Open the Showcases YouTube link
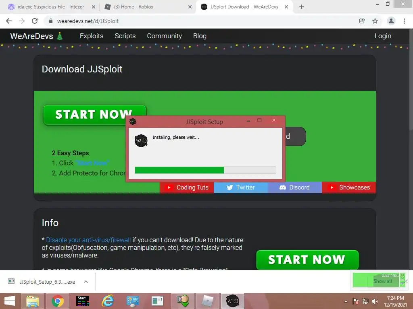This screenshot has height=309, width=413. pos(349,187)
